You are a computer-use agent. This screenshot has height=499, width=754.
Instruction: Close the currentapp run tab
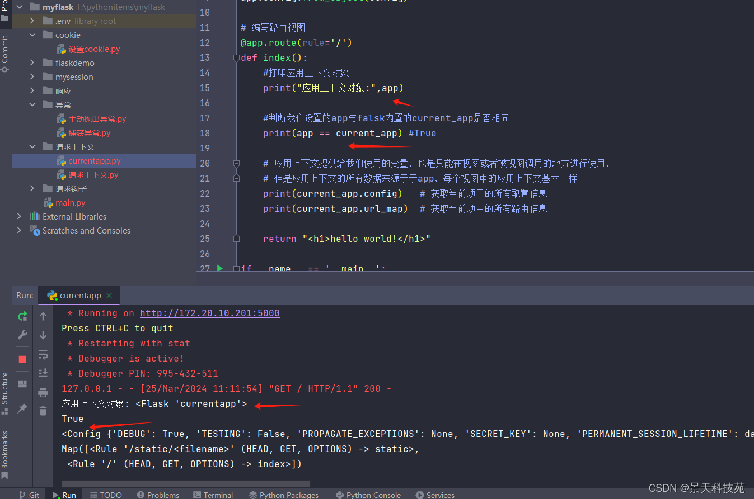pyautogui.click(x=109, y=296)
